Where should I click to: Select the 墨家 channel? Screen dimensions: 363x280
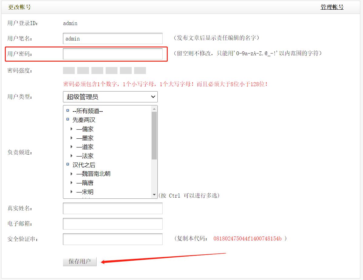coord(85,138)
